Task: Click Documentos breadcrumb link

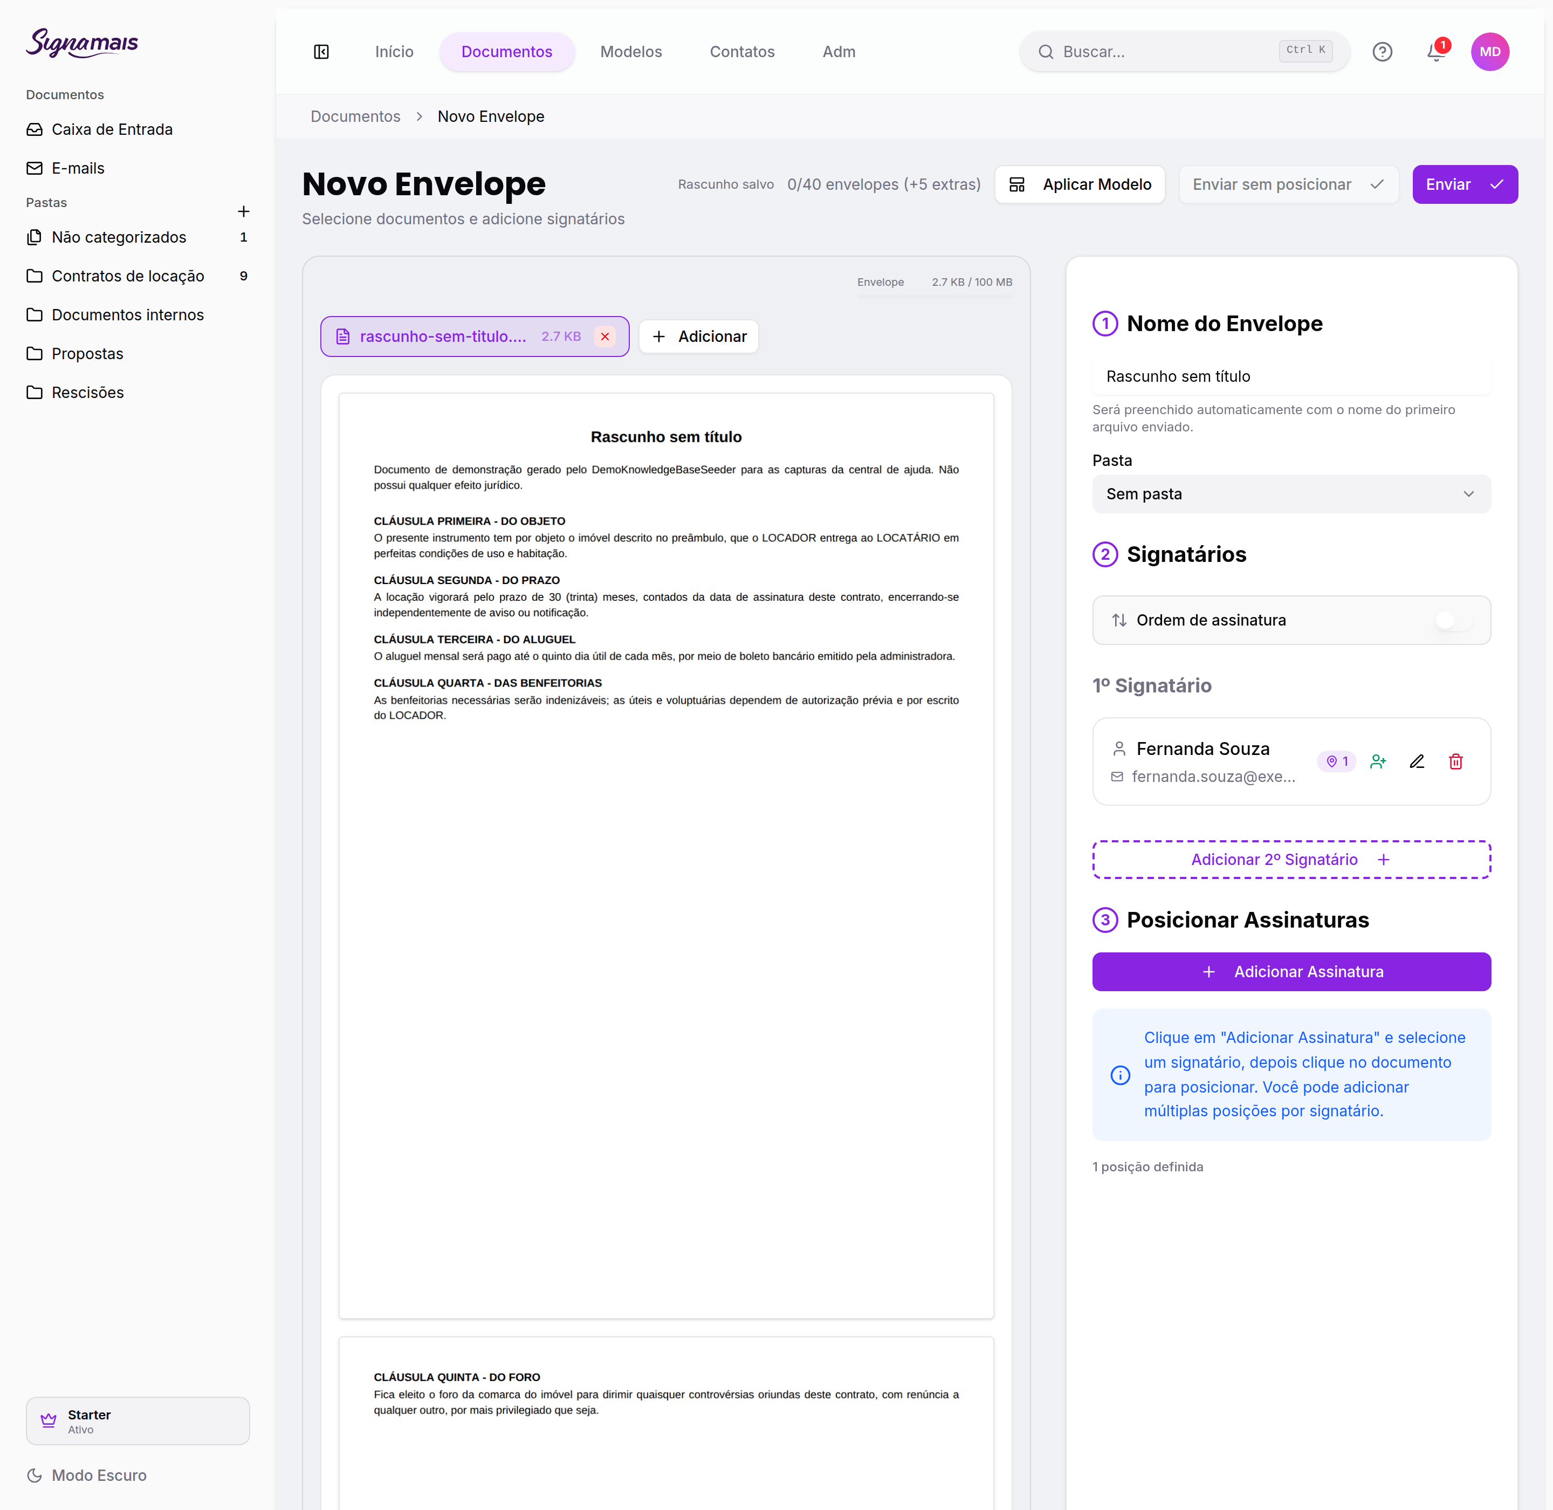Action: (355, 116)
